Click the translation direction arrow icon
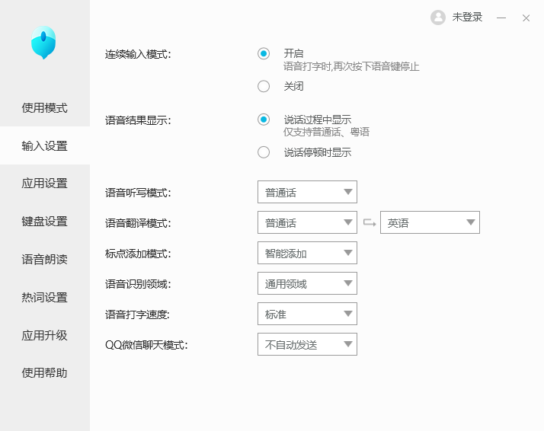 tap(370, 222)
